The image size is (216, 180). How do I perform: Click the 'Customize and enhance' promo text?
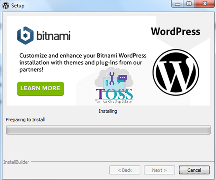pyautogui.click(x=83, y=63)
